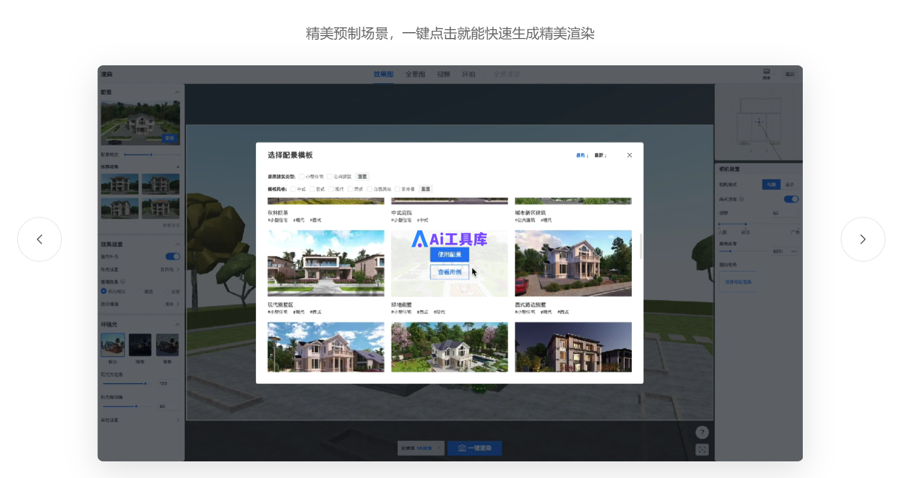The image size is (899, 478).
Task: Switch to the 环拍 tab
Action: pos(469,74)
